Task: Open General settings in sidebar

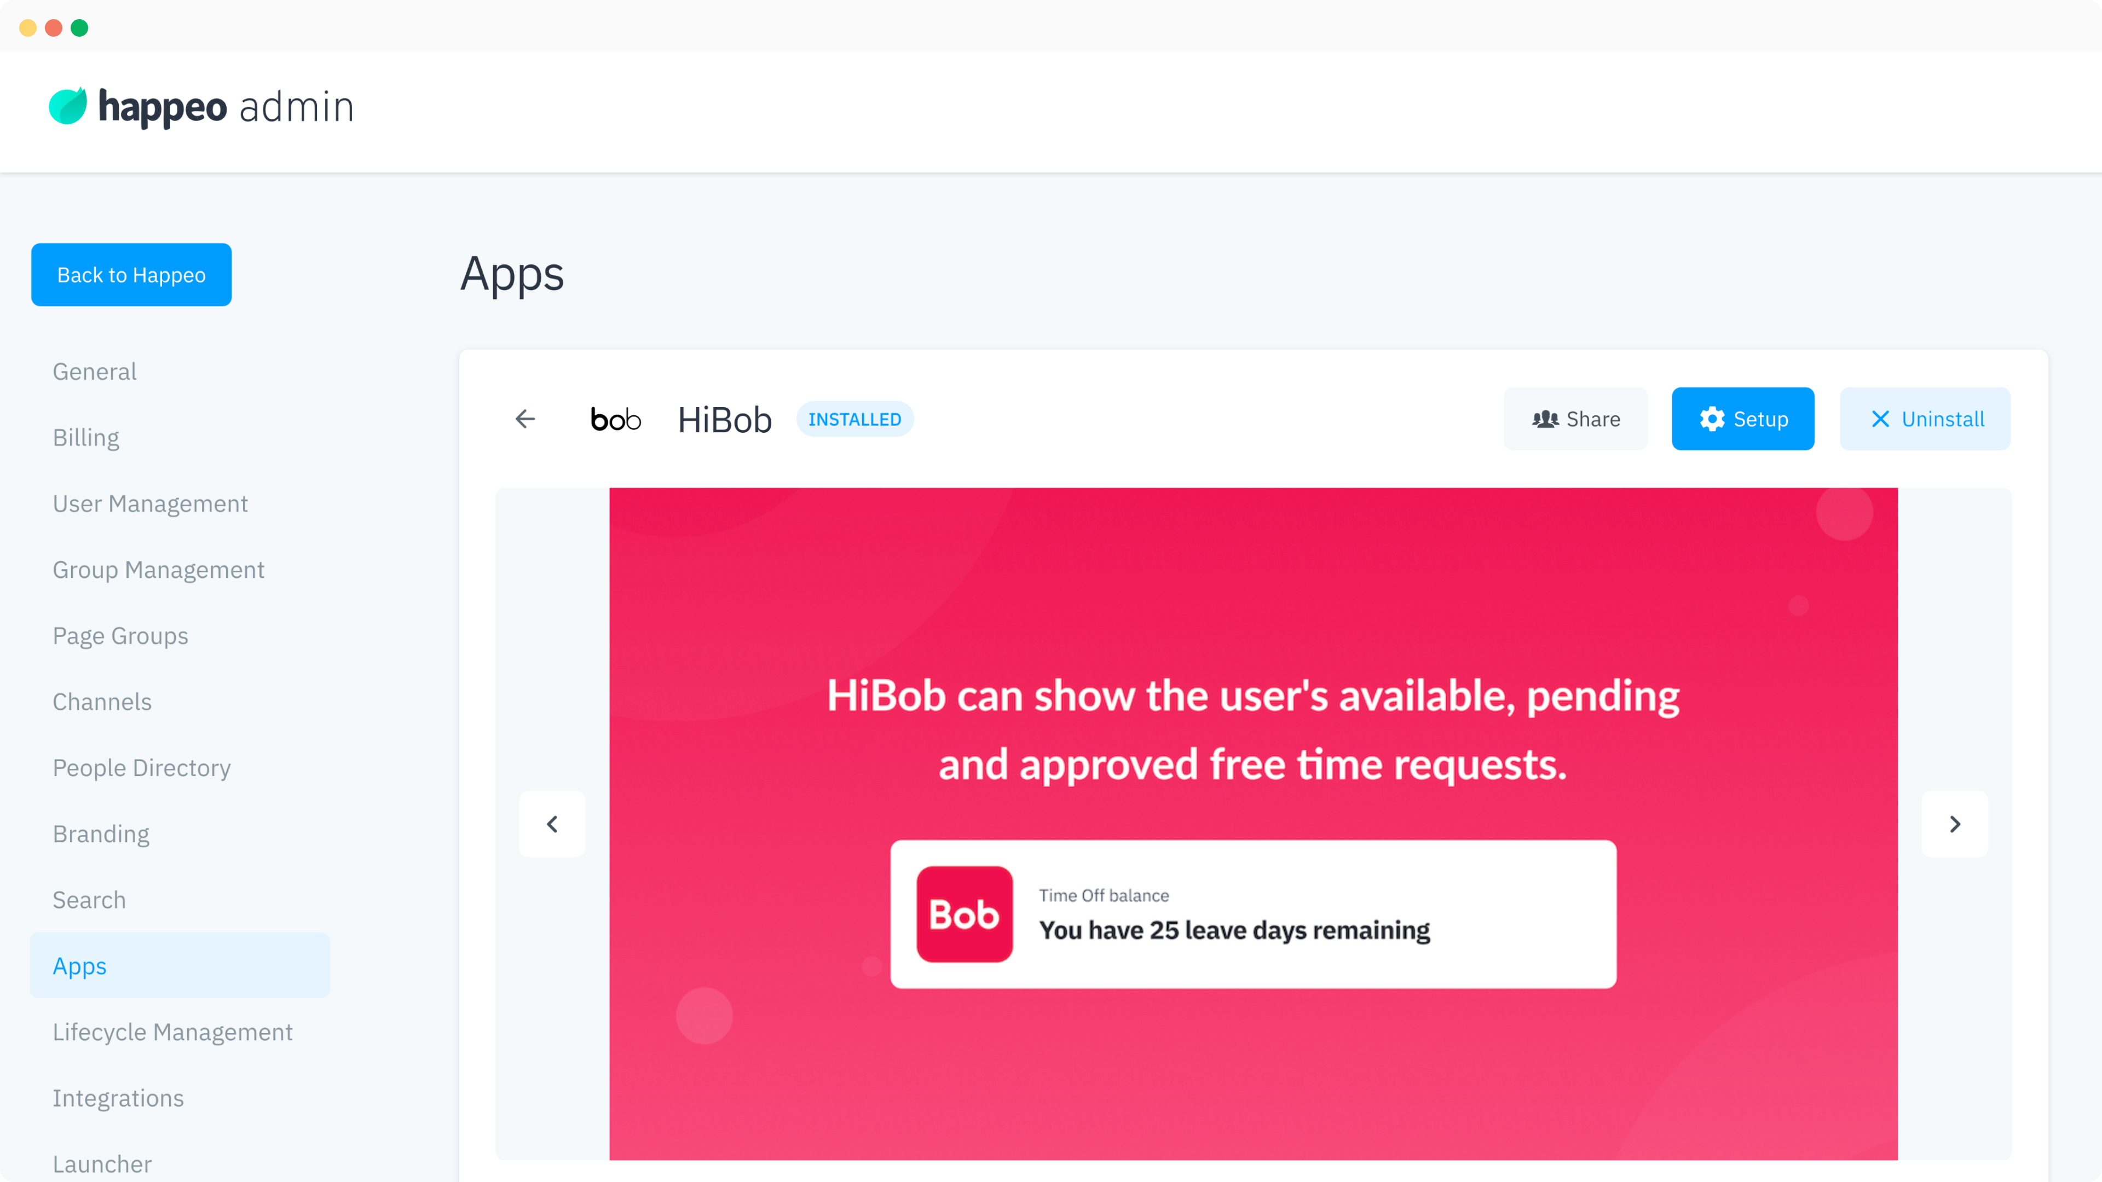Action: click(x=95, y=372)
